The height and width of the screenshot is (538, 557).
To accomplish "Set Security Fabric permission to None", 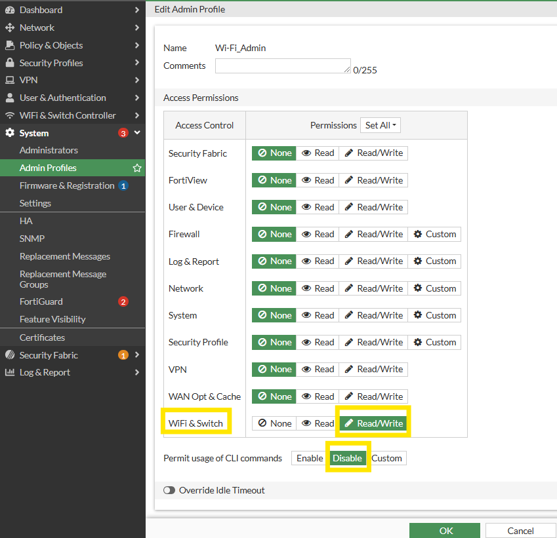I will (x=274, y=153).
